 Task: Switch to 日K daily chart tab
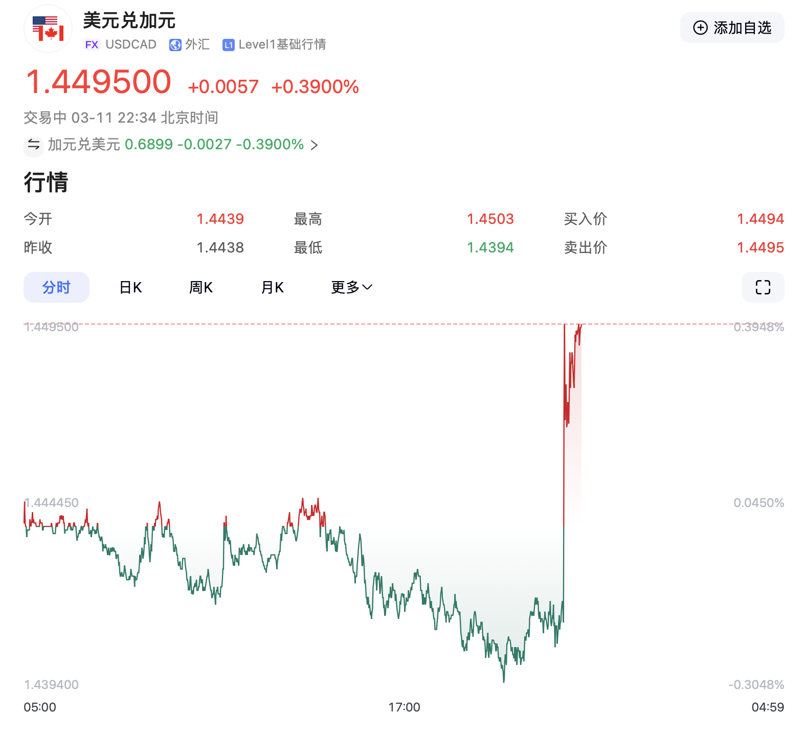point(130,287)
